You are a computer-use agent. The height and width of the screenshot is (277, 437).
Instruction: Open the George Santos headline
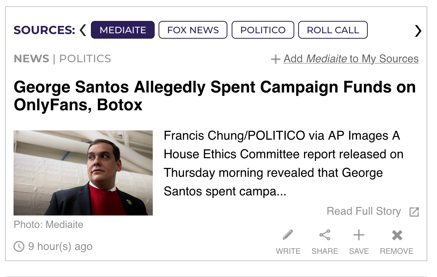[215, 96]
